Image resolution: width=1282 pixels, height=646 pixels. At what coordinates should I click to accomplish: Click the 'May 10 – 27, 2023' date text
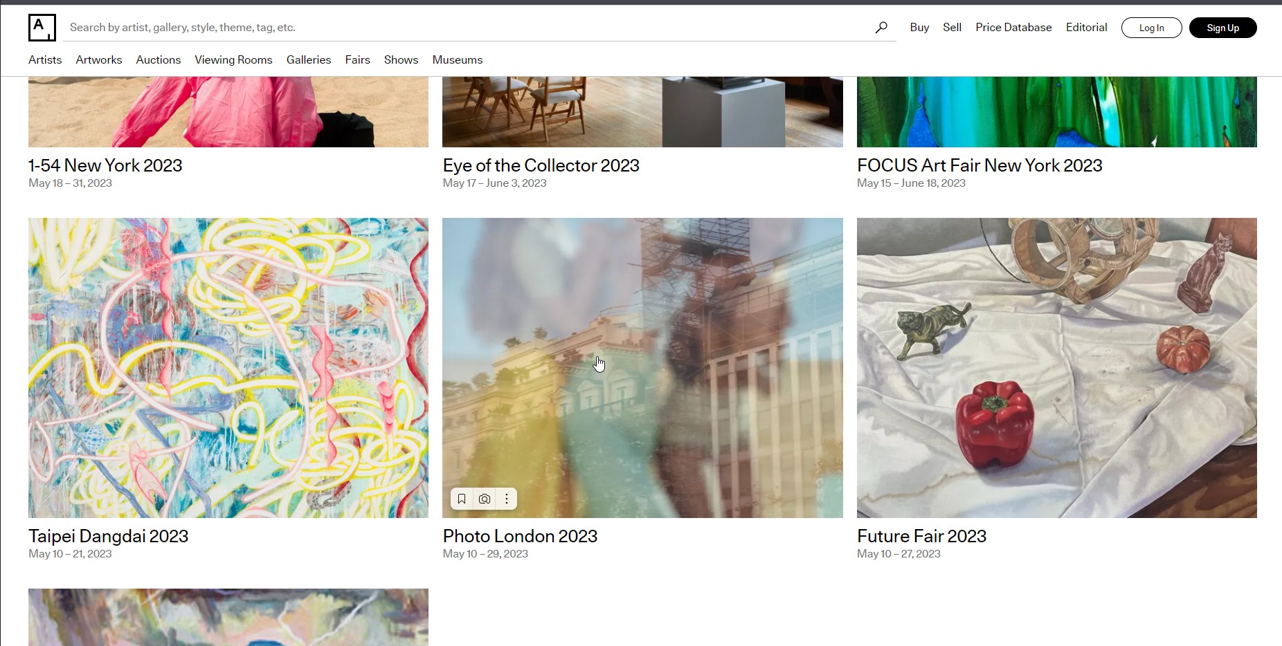899,554
